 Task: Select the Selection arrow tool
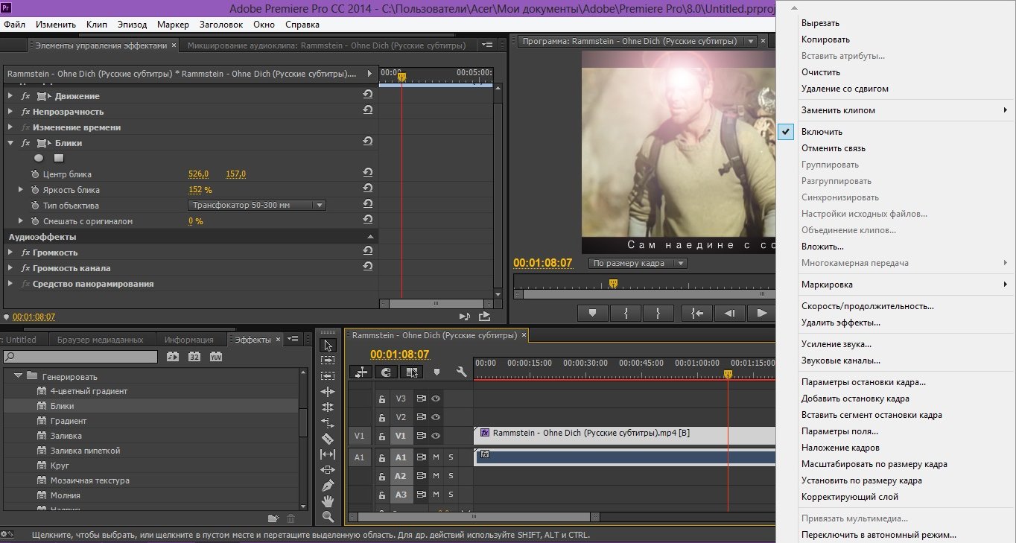[328, 345]
